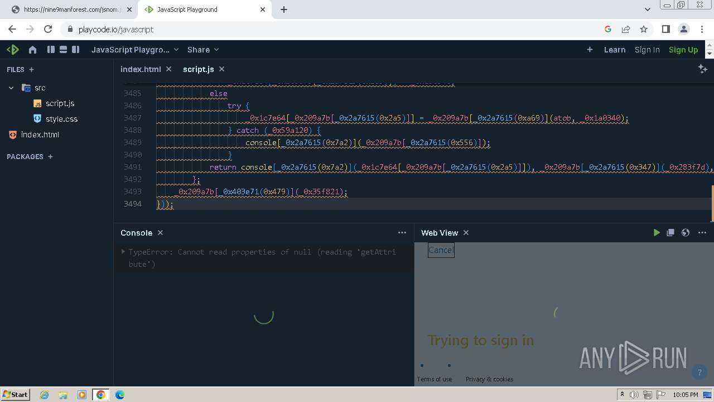Click the address bar URL
This screenshot has width=714, height=402.
click(116, 30)
